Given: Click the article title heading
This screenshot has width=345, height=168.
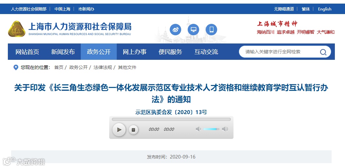Looking at the screenshot, I should pyautogui.click(x=171, y=94).
